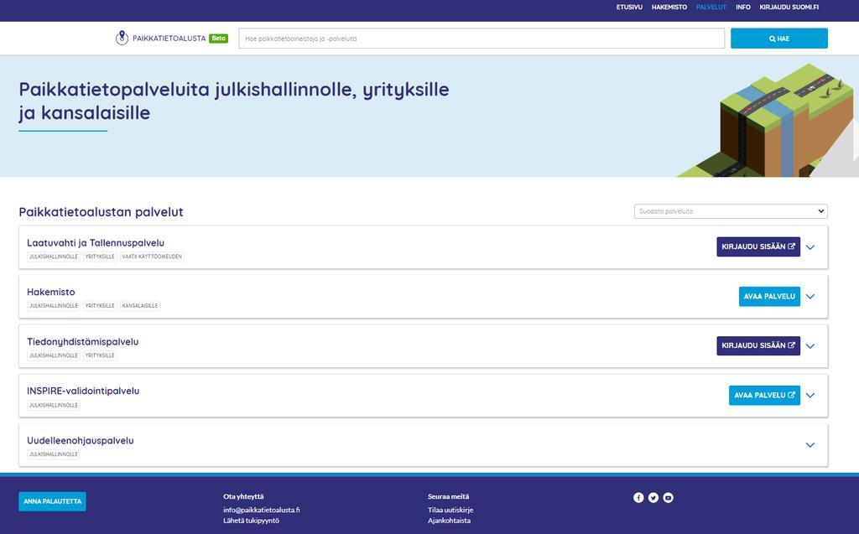Click the Hakemisto service card title

51,292
